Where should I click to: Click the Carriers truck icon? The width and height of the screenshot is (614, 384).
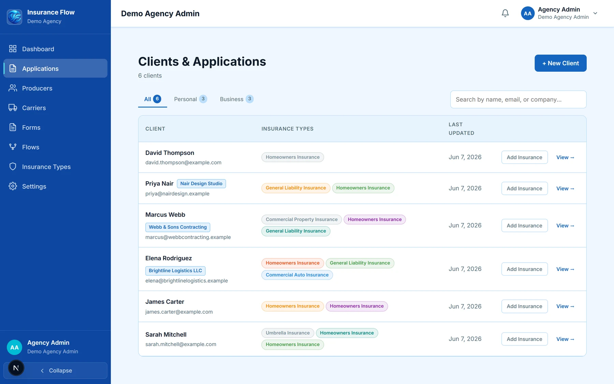click(x=13, y=108)
